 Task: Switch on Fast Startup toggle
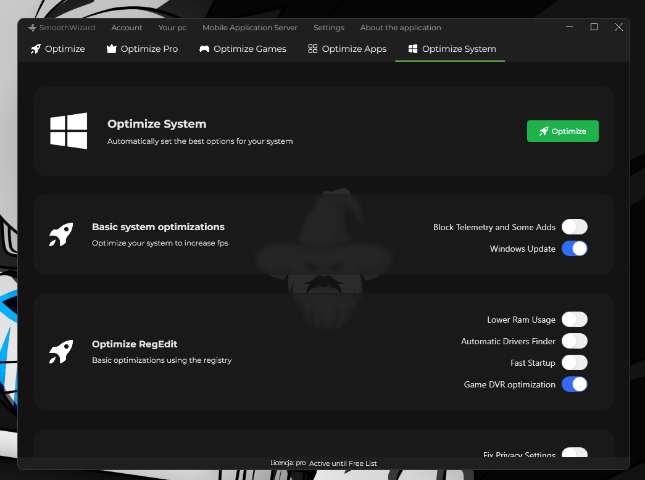pyautogui.click(x=574, y=363)
